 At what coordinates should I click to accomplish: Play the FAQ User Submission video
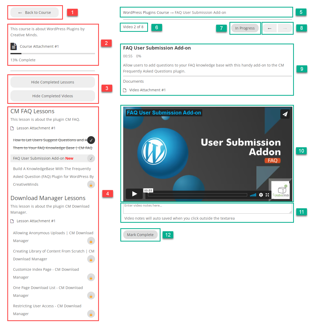(134, 194)
